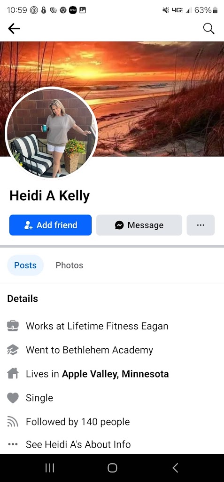Viewport: 224px width, 482px height.
Task: Tap the back arrow icon
Action: click(14, 29)
